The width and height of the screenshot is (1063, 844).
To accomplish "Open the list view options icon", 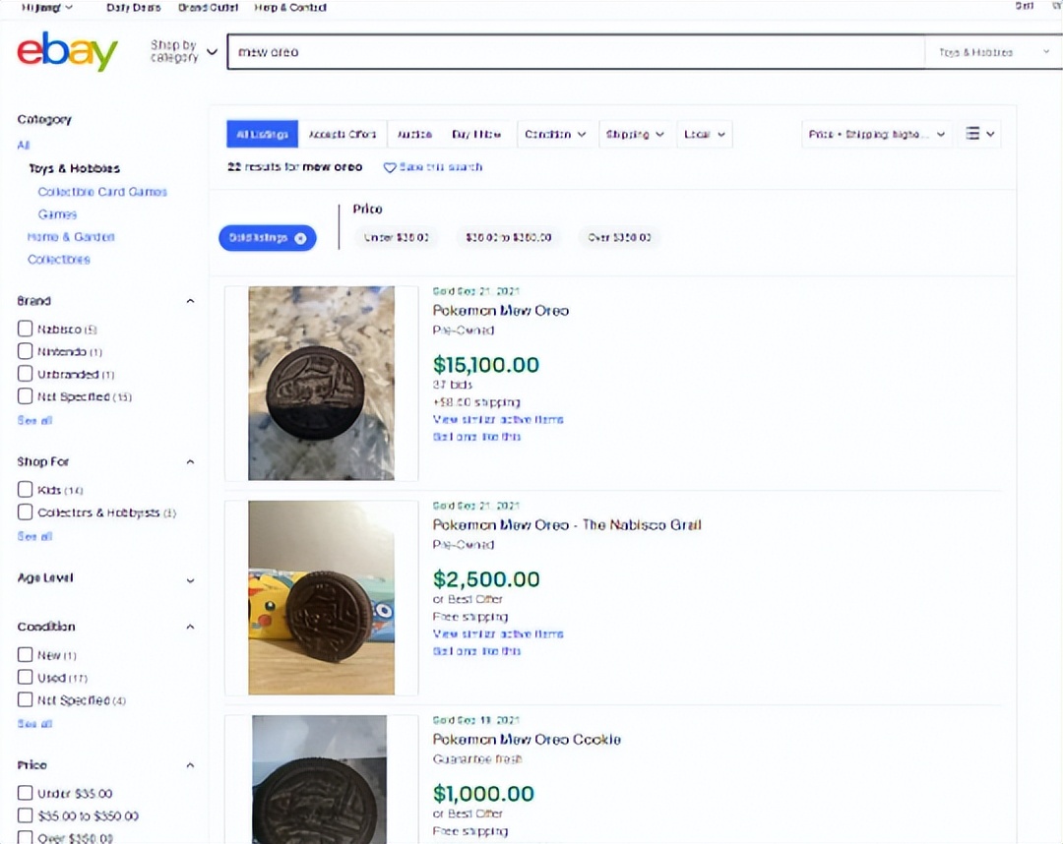I will click(x=979, y=134).
